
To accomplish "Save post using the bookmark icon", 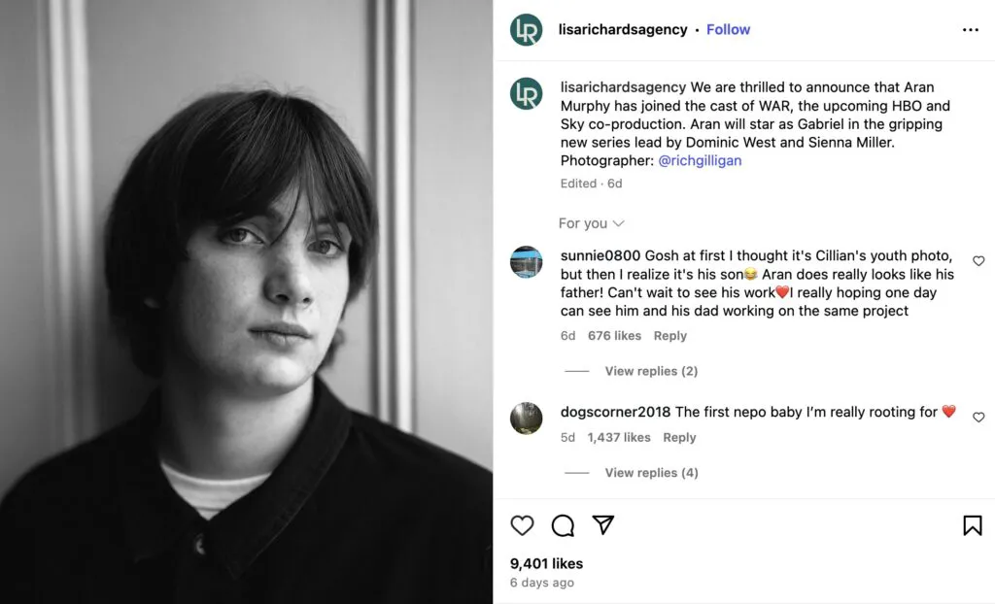I will pyautogui.click(x=972, y=525).
